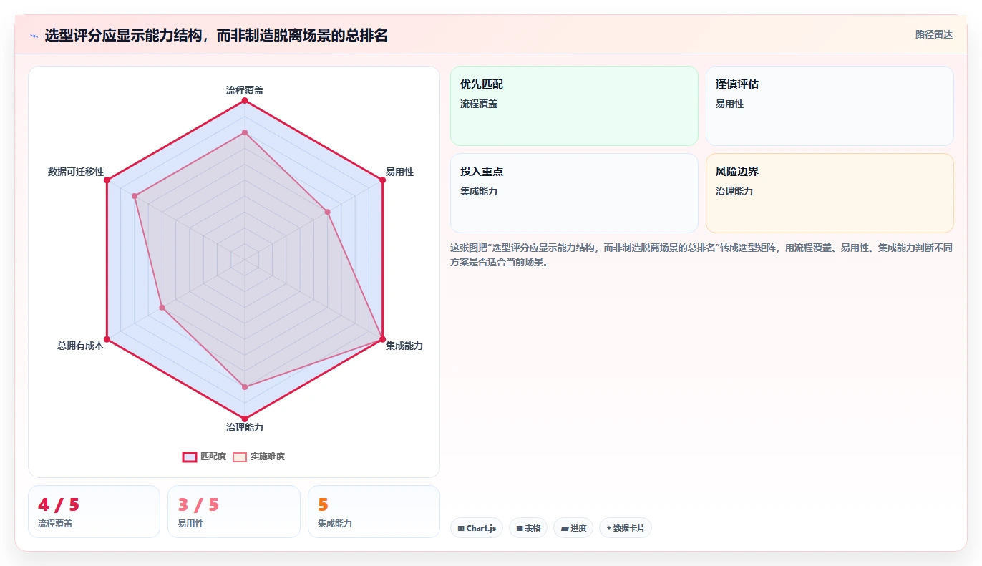Click the 治理能力 radar axis label

click(x=245, y=427)
